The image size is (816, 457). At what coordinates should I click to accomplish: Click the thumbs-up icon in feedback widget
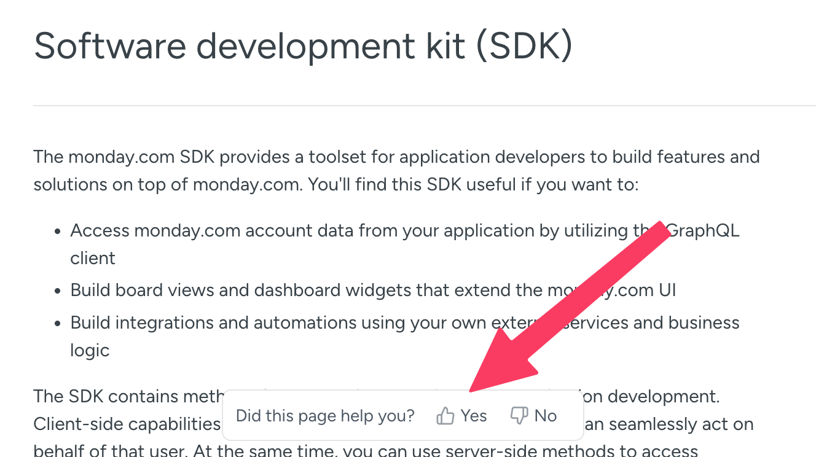tap(445, 416)
